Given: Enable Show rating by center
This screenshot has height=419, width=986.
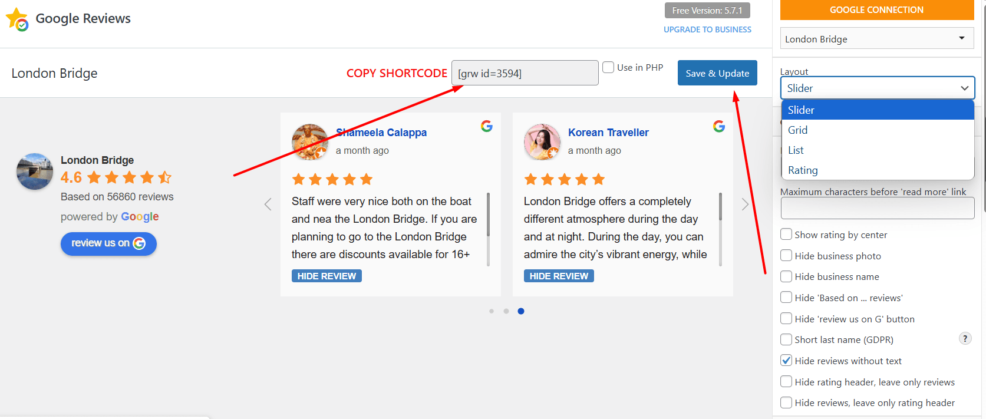Looking at the screenshot, I should 786,234.
